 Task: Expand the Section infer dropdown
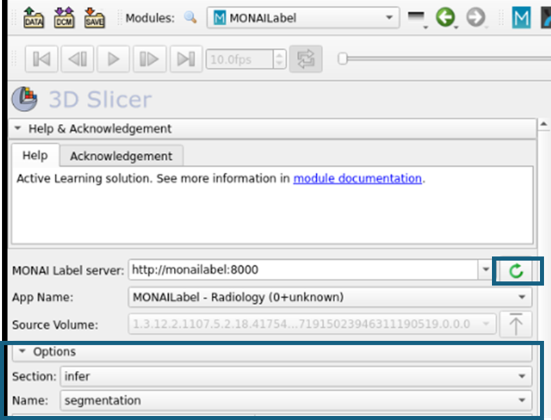pyautogui.click(x=296, y=376)
